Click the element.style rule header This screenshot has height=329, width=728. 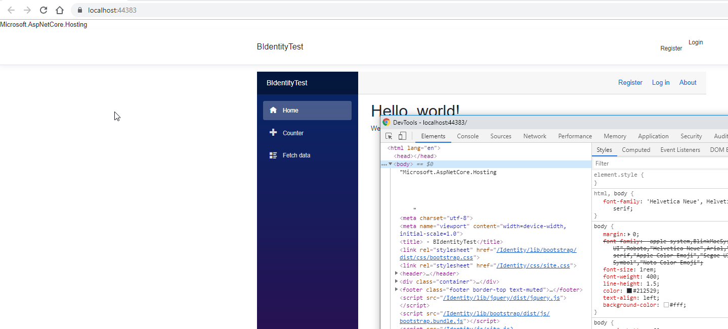(619, 175)
